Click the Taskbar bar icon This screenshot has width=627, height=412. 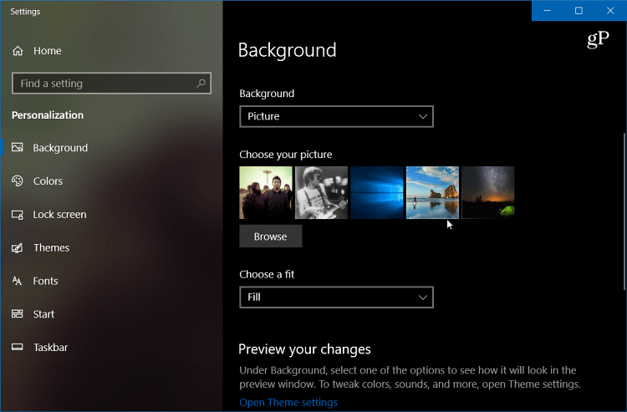pyautogui.click(x=18, y=347)
